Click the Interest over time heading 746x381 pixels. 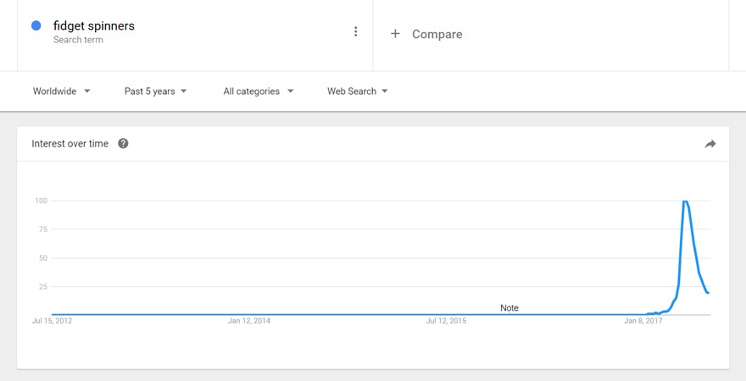[70, 144]
